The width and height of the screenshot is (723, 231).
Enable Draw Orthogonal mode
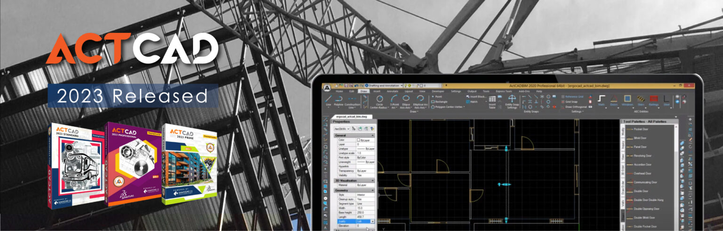[x=574, y=107]
